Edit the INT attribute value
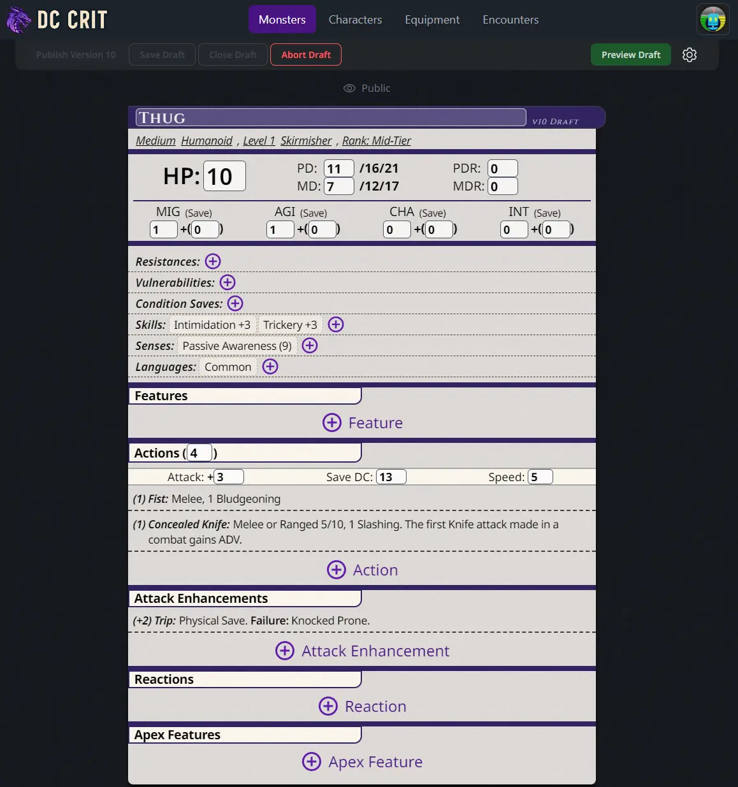This screenshot has width=738, height=787. pyautogui.click(x=514, y=229)
